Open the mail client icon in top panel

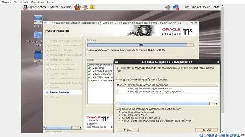click(85, 7)
